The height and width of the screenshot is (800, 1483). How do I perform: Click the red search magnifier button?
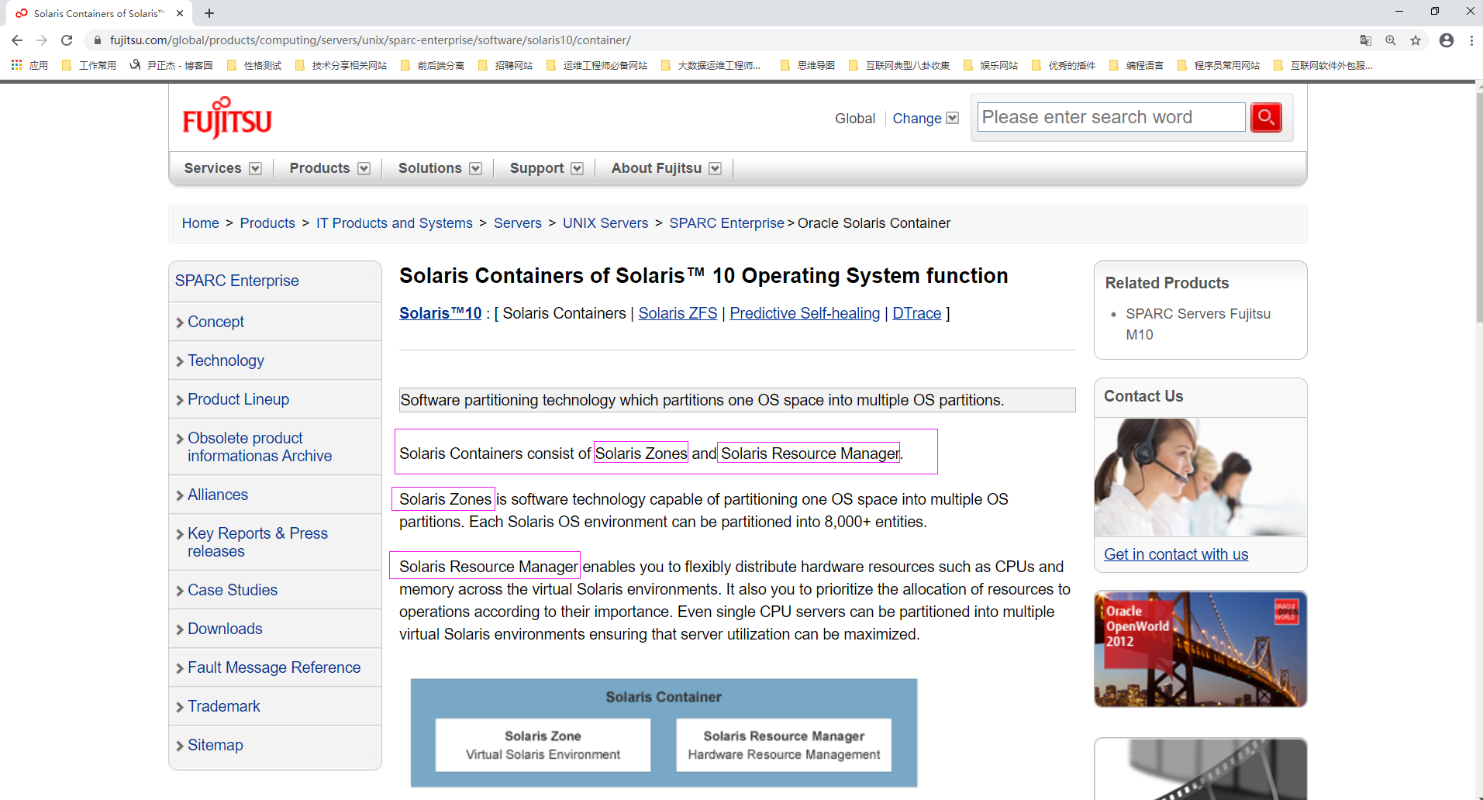coord(1265,117)
